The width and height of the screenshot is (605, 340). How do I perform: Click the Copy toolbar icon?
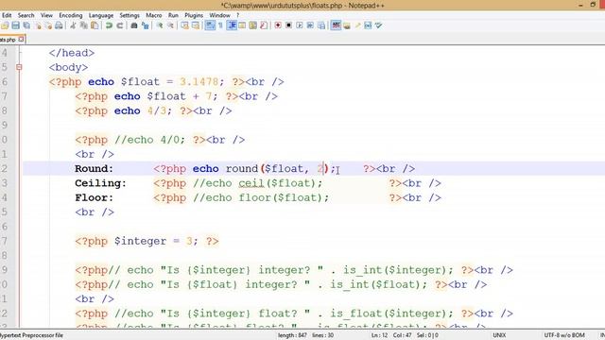(x=83, y=25)
